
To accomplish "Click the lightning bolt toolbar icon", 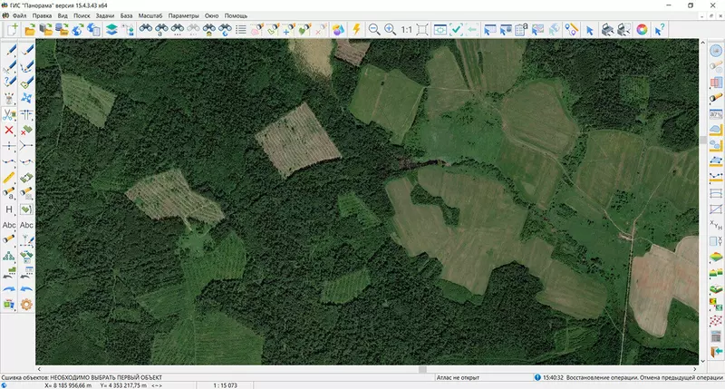I will tap(356, 30).
